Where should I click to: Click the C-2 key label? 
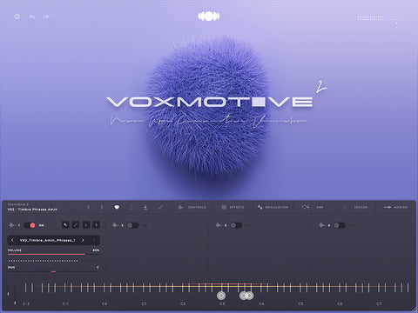(x=26, y=303)
